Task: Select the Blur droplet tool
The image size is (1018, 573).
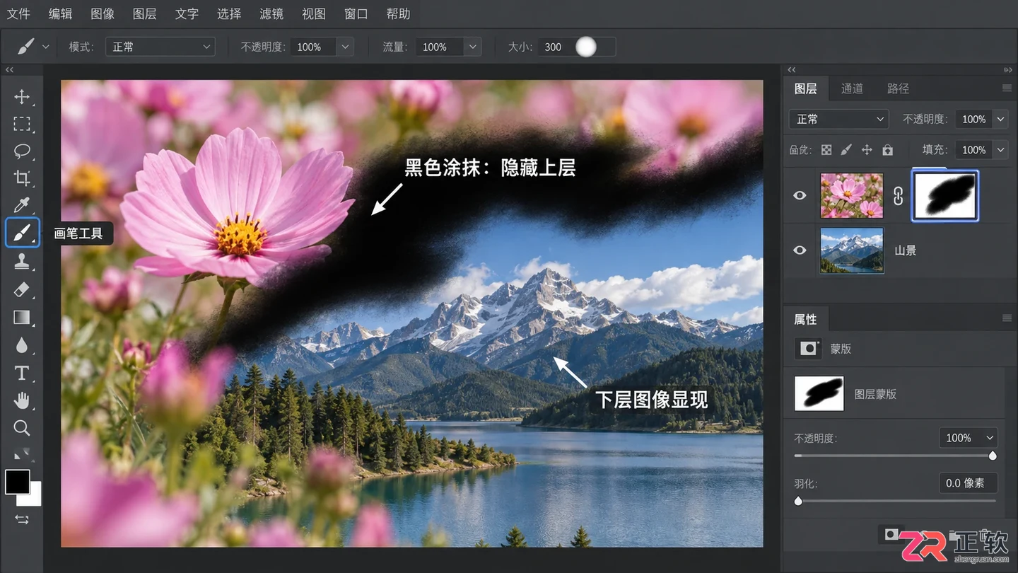Action: [22, 345]
